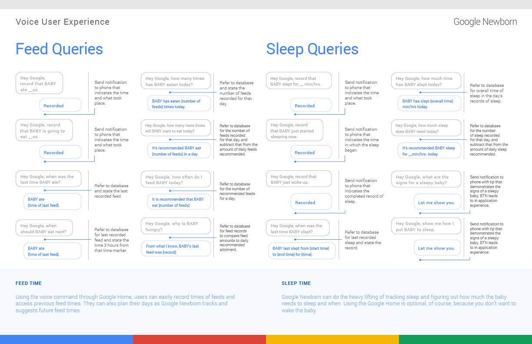Screen dimensions: 532x344
Task: Click "Recorded" reply under "BABY just woke up."
Action: 311,202
